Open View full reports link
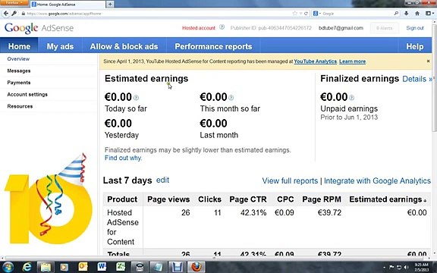Image resolution: width=437 pixels, height=273 pixels. pos(290,180)
